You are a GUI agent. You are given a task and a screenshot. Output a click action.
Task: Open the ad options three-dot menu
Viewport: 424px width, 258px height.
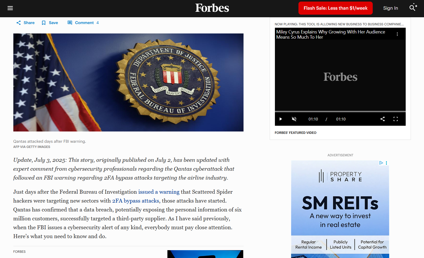[x=386, y=163]
